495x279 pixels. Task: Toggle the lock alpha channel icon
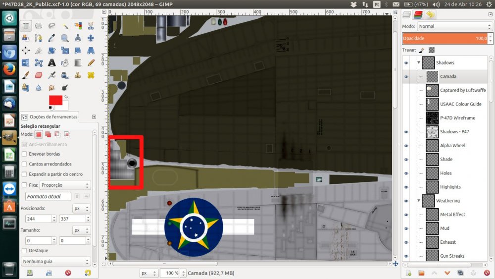click(432, 50)
